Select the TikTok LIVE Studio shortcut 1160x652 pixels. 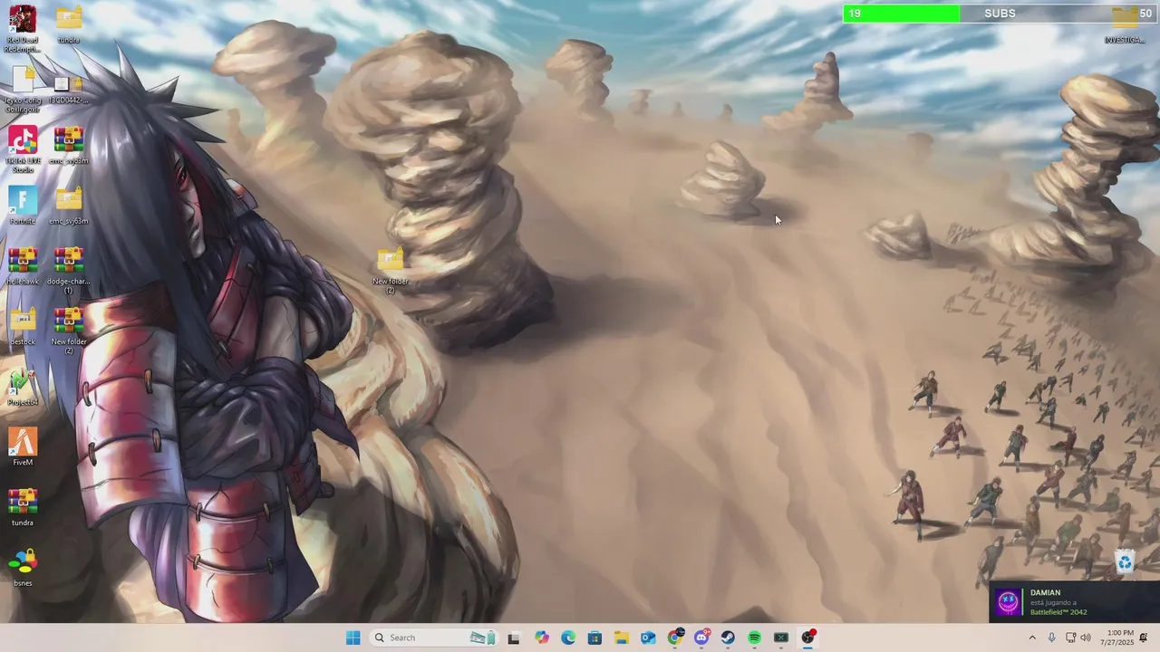pyautogui.click(x=23, y=149)
